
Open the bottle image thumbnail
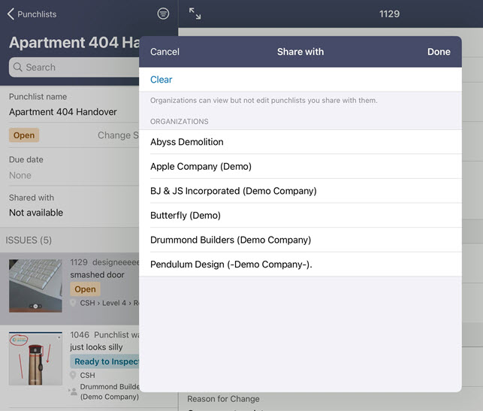pyautogui.click(x=35, y=369)
